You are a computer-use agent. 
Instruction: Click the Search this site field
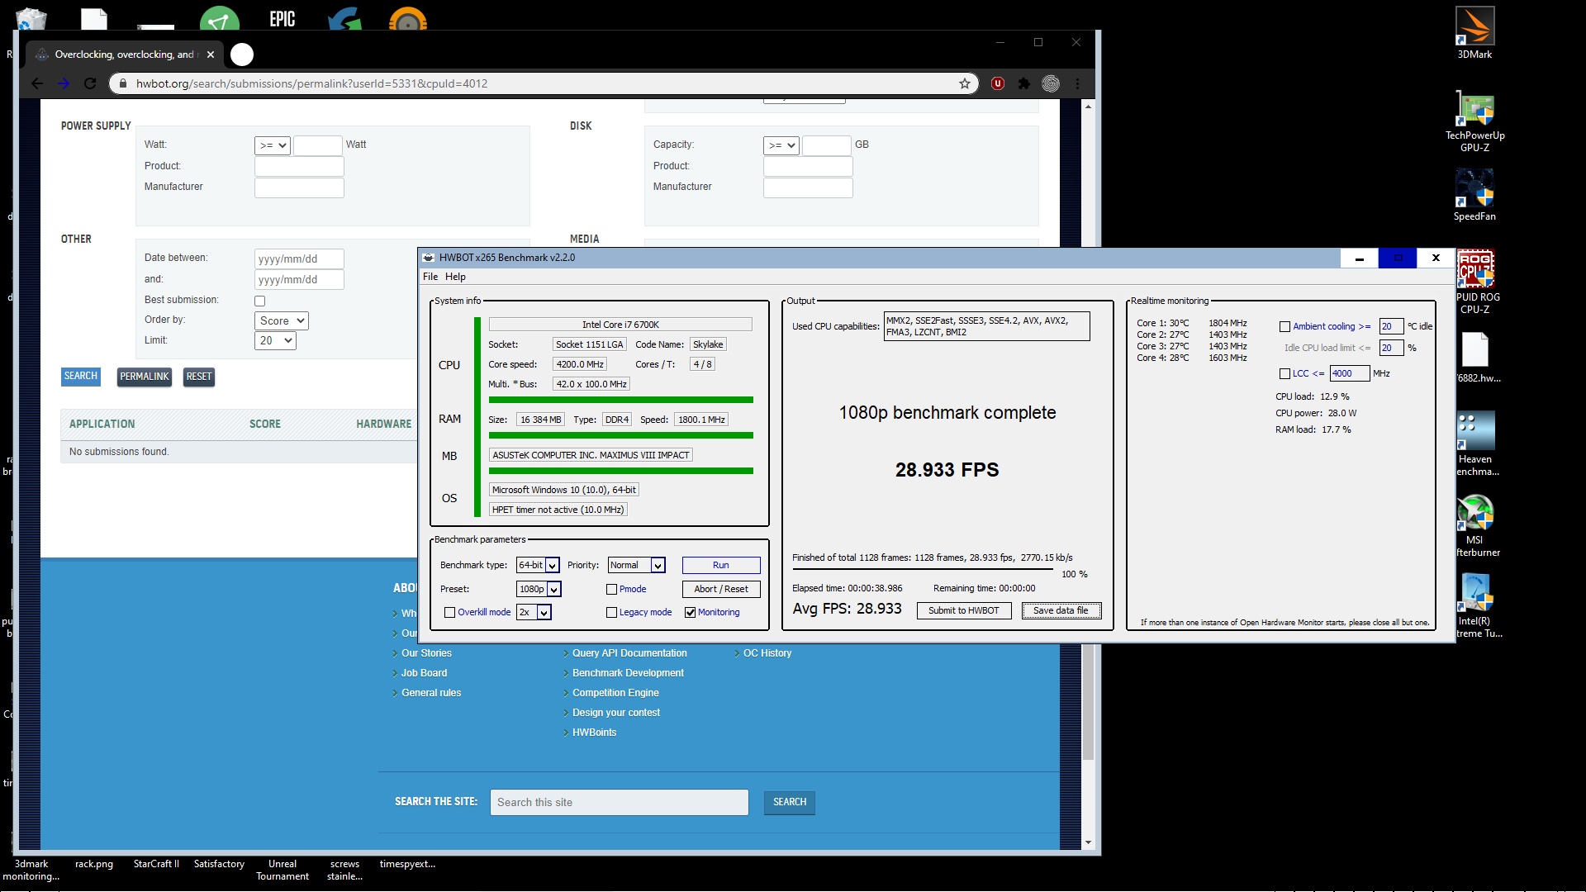(x=620, y=802)
